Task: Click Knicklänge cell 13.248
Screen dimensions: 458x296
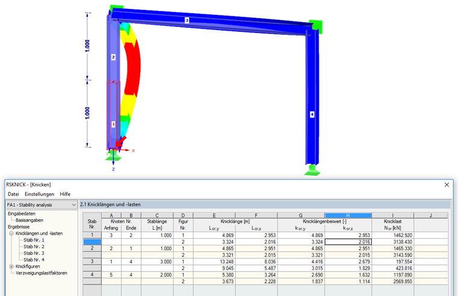Action: click(214, 262)
